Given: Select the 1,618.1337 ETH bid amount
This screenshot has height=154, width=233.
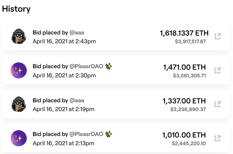Looking at the screenshot, I should [x=183, y=33].
